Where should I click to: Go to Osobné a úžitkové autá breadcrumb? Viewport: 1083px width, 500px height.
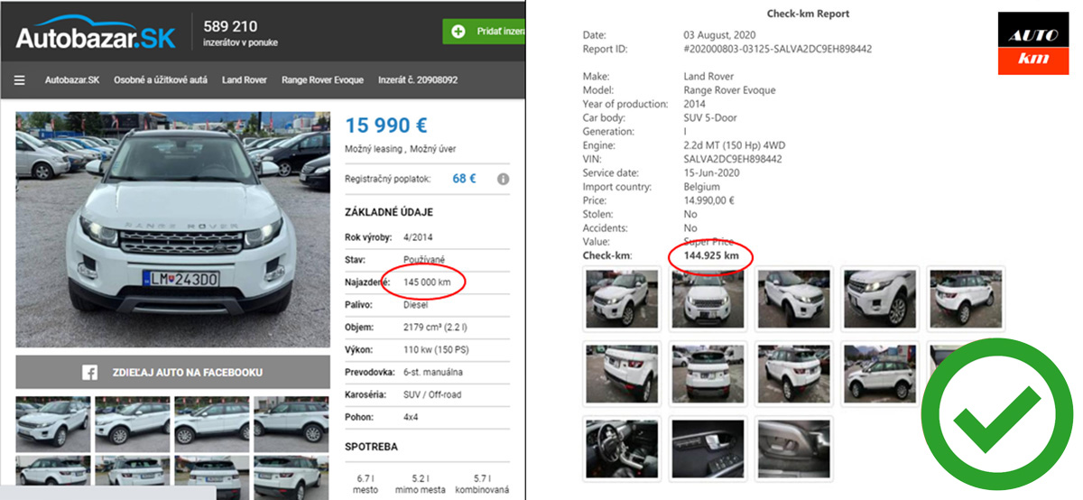pos(161,80)
